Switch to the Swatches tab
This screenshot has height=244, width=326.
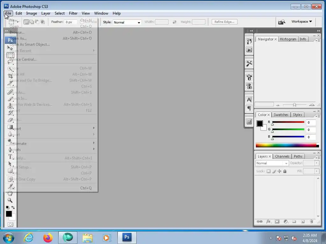click(x=281, y=115)
